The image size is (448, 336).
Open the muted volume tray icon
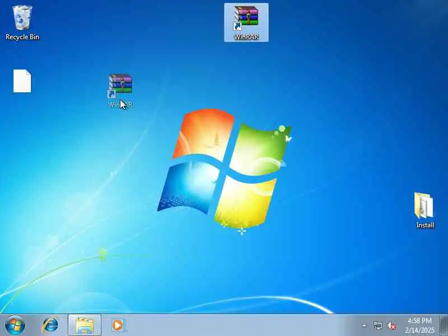click(391, 325)
